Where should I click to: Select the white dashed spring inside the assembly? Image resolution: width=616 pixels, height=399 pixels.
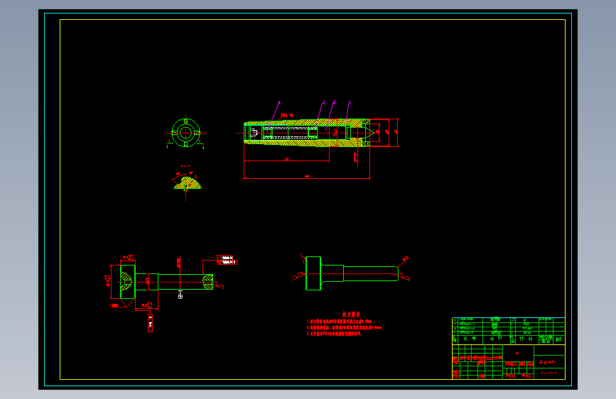291,133
